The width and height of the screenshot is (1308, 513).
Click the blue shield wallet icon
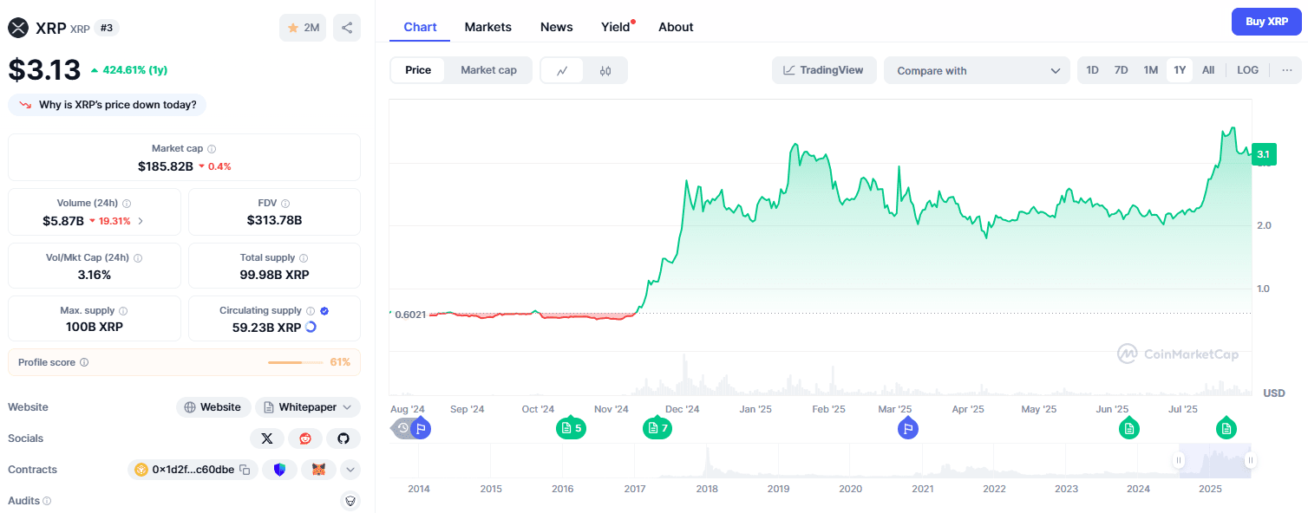(279, 470)
